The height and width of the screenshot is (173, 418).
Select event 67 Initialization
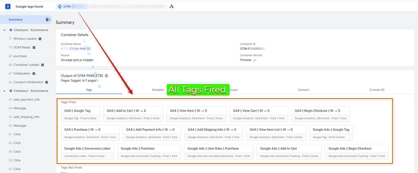click(22, 73)
